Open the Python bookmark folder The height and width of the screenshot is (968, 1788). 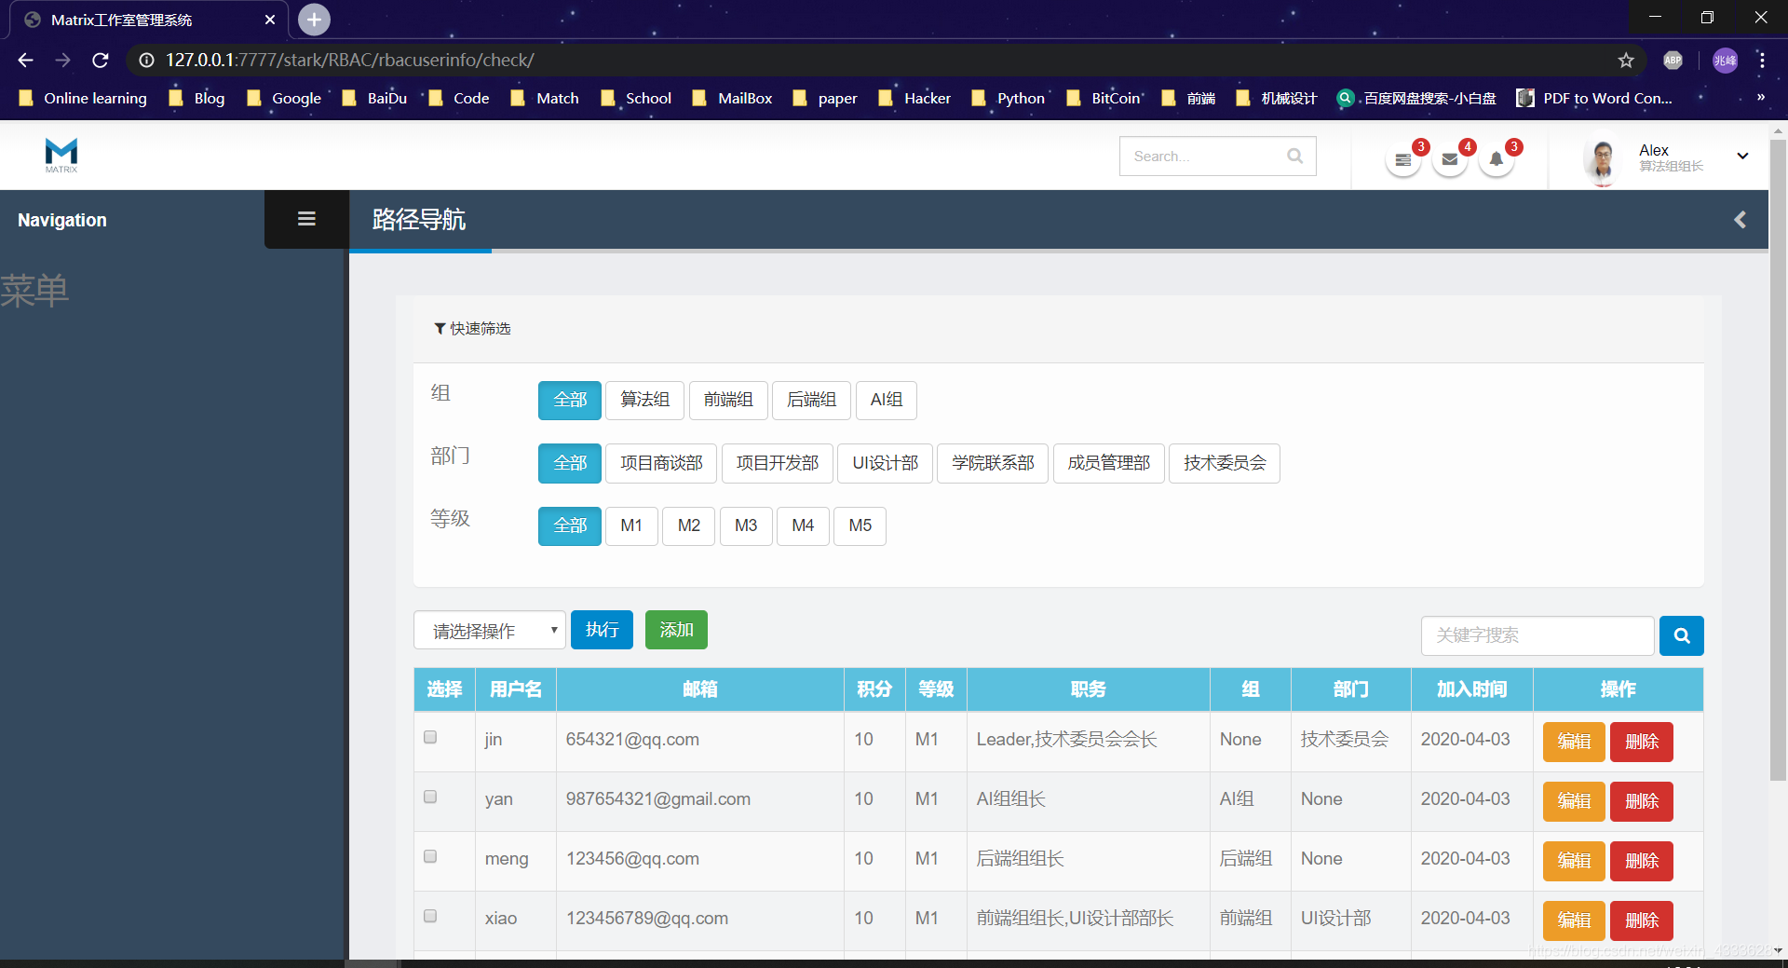(1008, 98)
